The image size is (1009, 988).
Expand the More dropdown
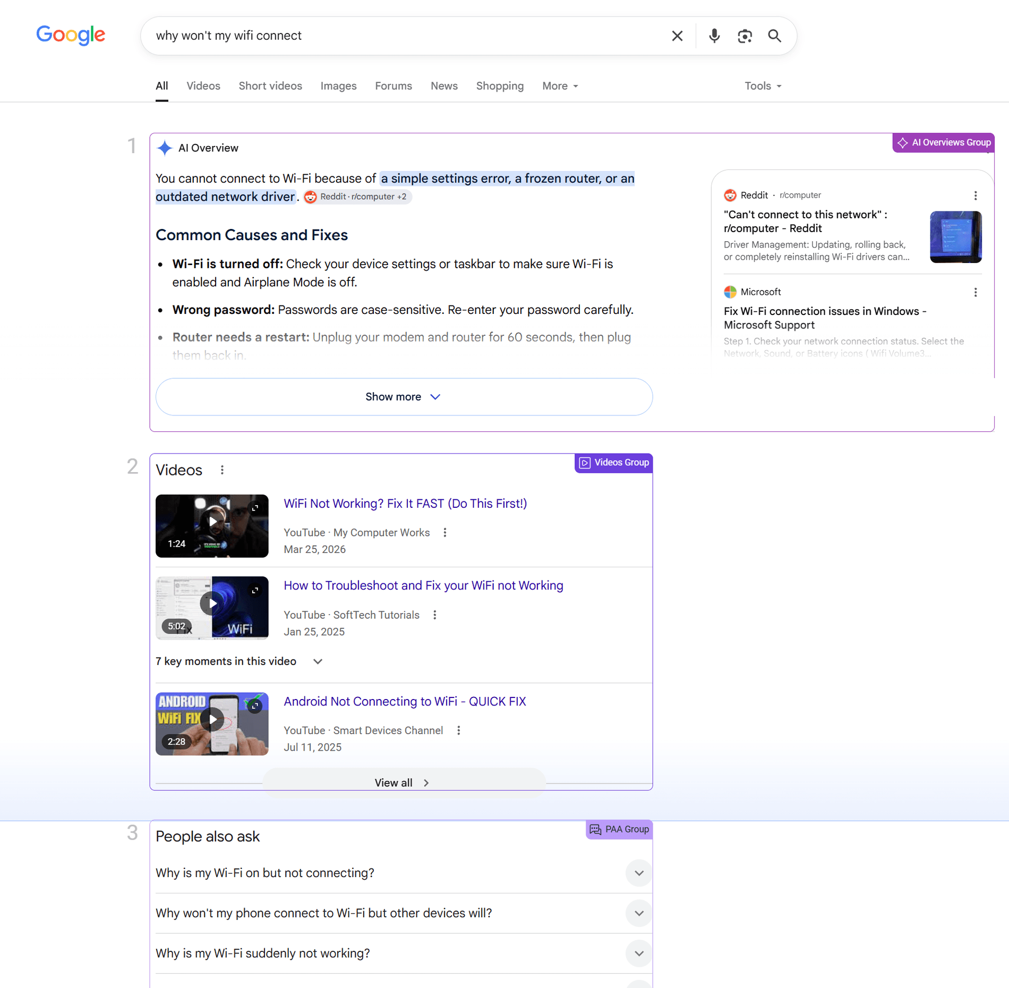(560, 86)
